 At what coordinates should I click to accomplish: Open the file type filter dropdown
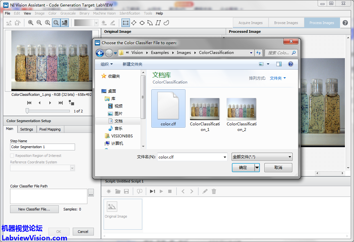[262, 157]
